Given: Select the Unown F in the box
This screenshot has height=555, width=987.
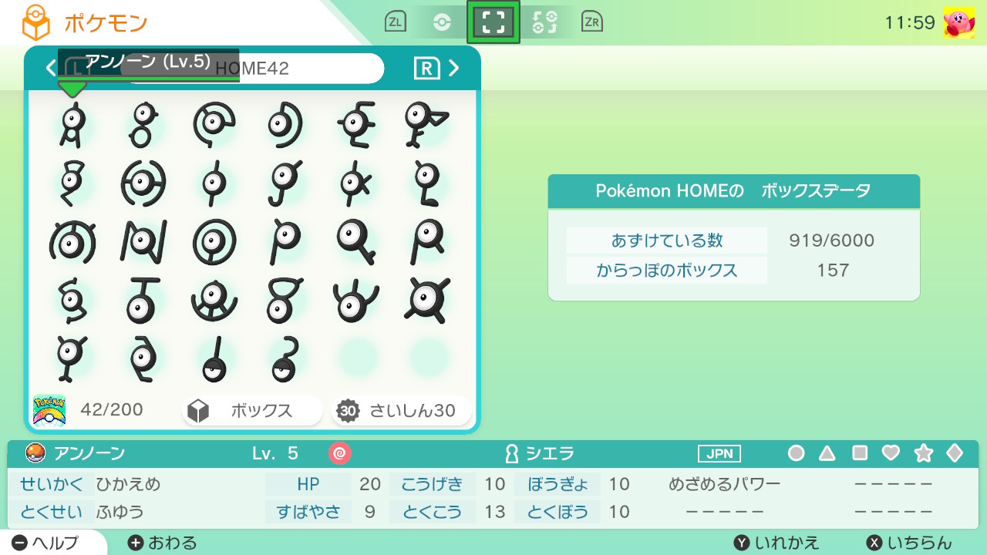Looking at the screenshot, I should (x=426, y=126).
